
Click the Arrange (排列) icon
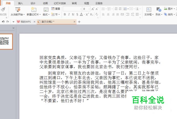point(165,14)
